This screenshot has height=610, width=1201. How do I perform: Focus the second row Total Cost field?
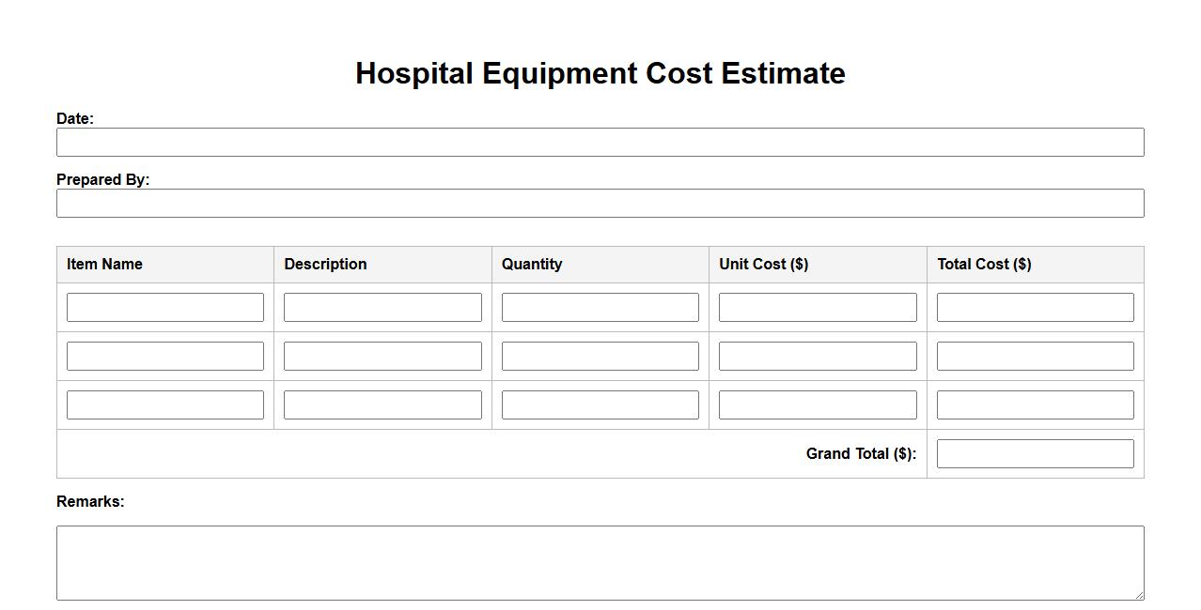coord(1035,357)
